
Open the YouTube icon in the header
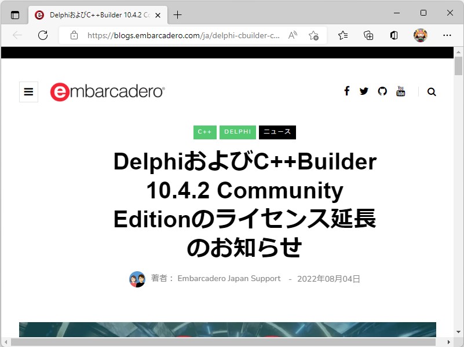pos(400,91)
